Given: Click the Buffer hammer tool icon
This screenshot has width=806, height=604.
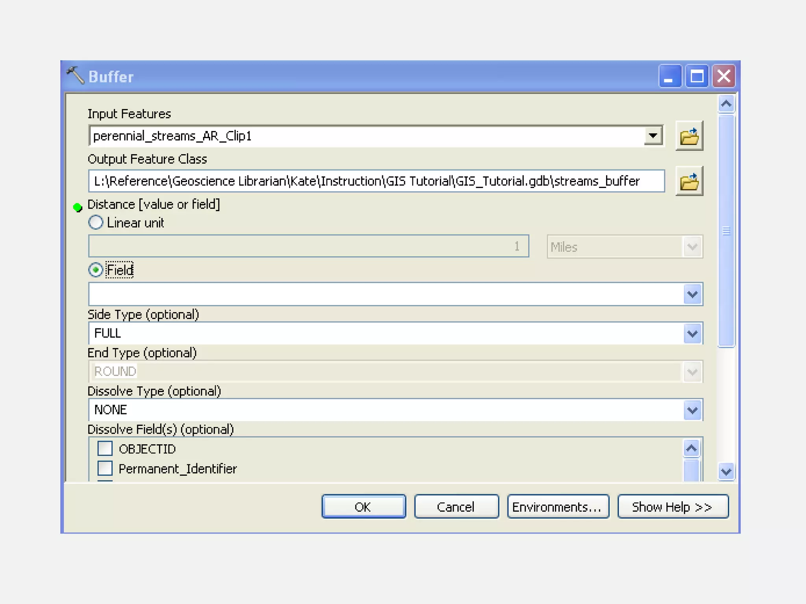Looking at the screenshot, I should click(x=75, y=75).
